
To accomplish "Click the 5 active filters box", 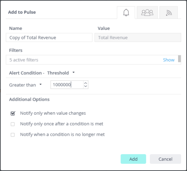I will [x=93, y=60].
